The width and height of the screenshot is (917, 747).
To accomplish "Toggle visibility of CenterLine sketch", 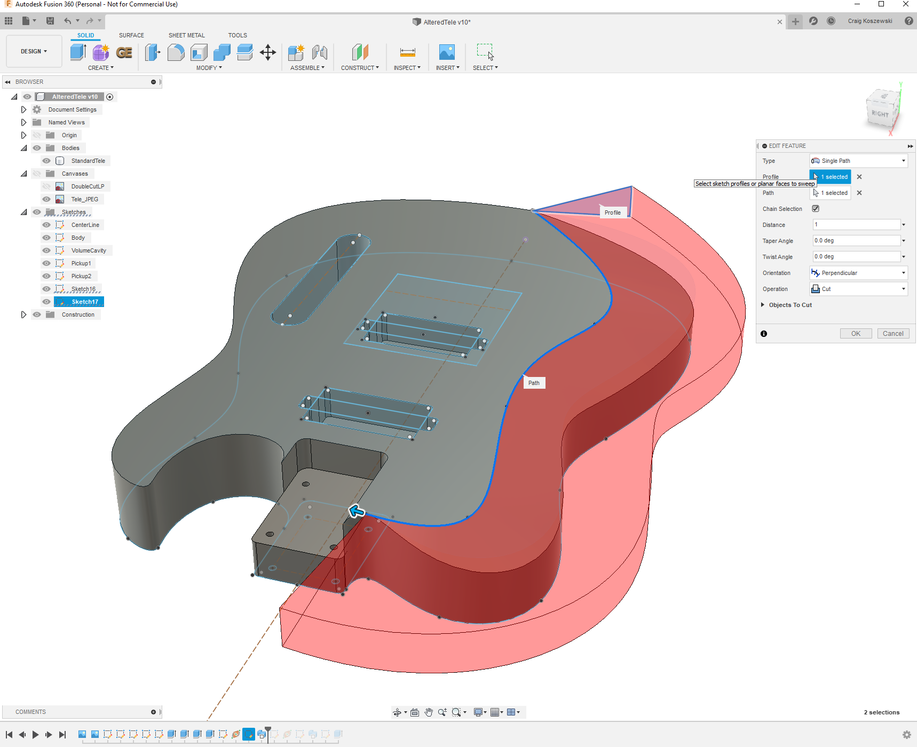I will coord(46,225).
